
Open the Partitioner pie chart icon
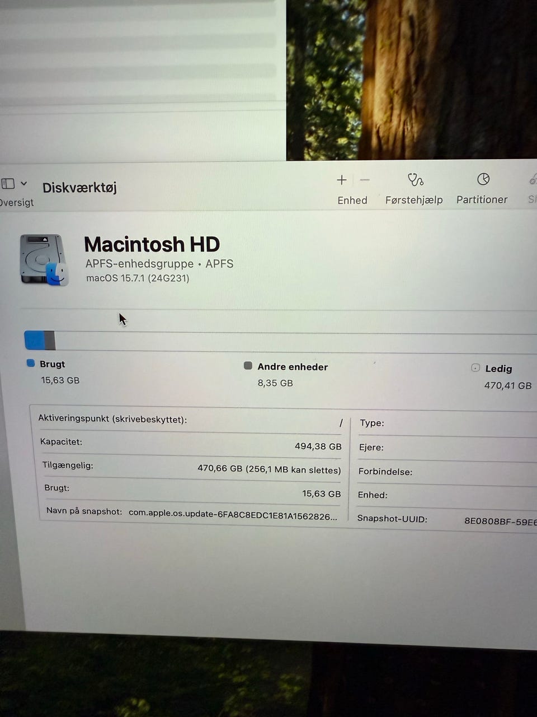[483, 179]
